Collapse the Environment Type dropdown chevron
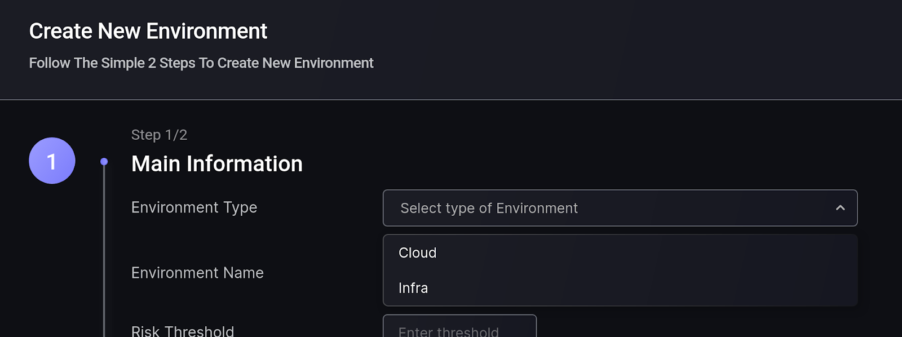 (x=840, y=208)
